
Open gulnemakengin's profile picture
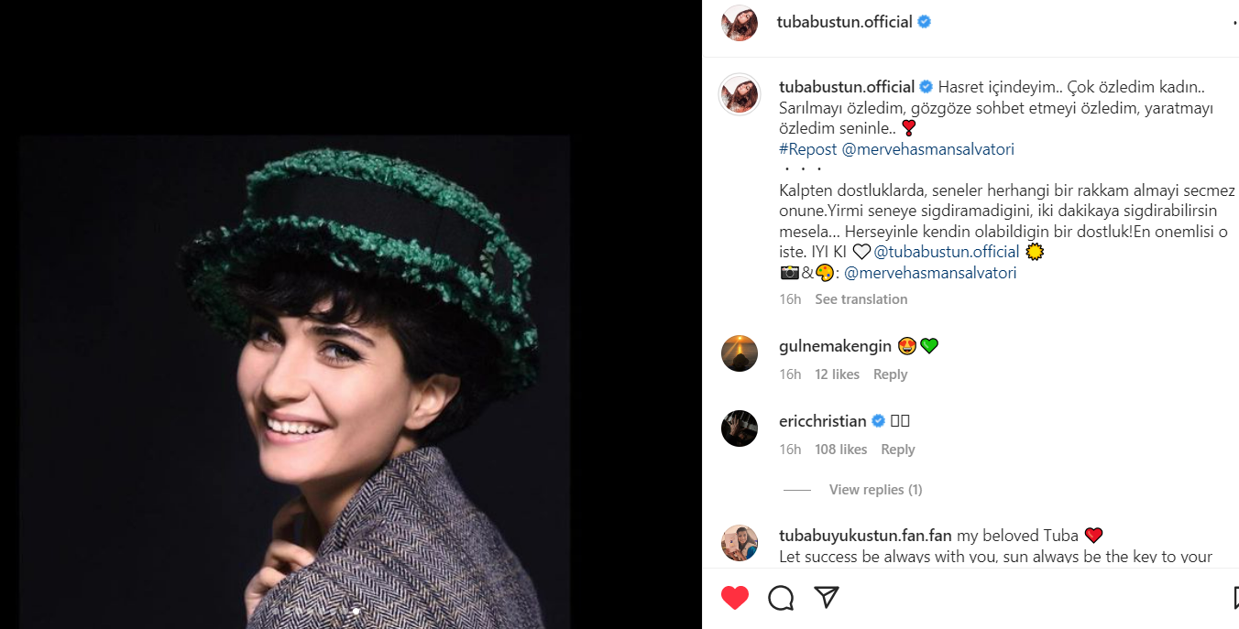pos(740,352)
